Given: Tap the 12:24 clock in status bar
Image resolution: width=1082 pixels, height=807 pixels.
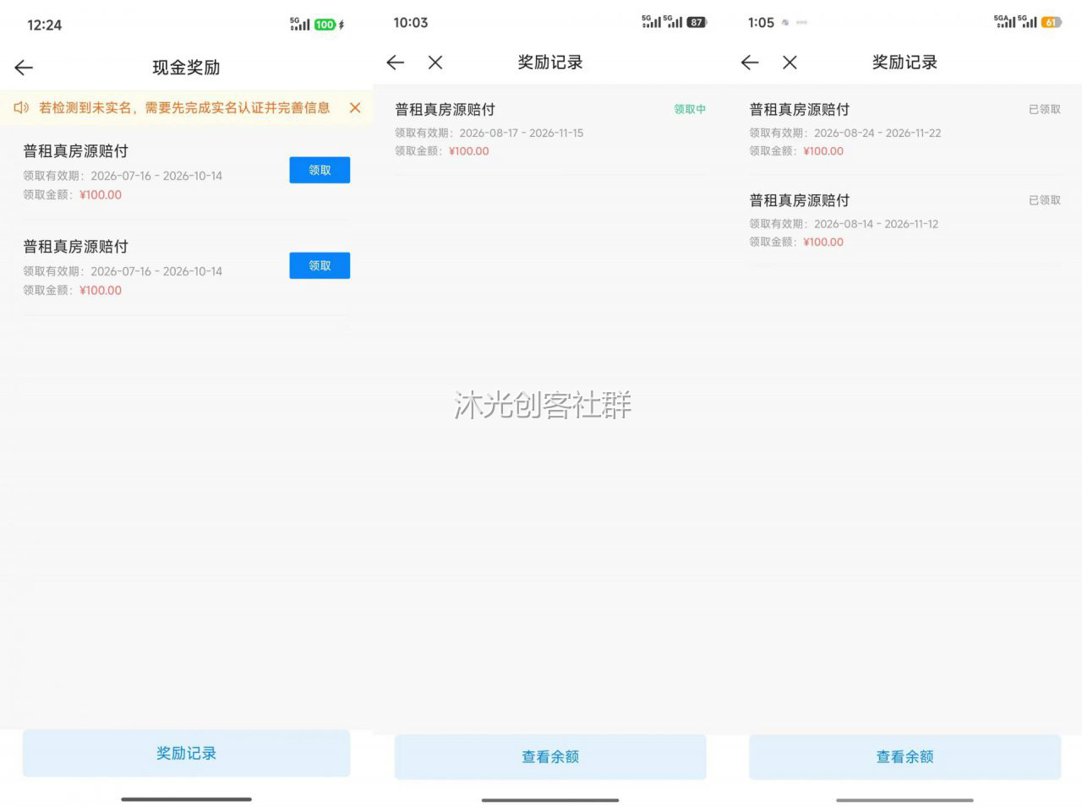Looking at the screenshot, I should (44, 25).
